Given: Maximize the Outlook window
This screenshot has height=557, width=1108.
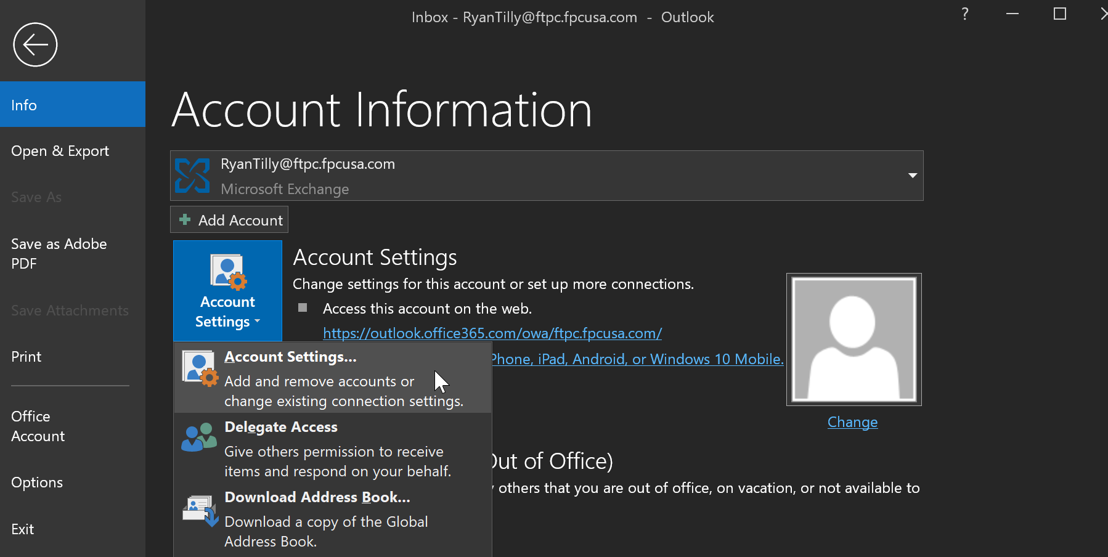Looking at the screenshot, I should coord(1060,14).
